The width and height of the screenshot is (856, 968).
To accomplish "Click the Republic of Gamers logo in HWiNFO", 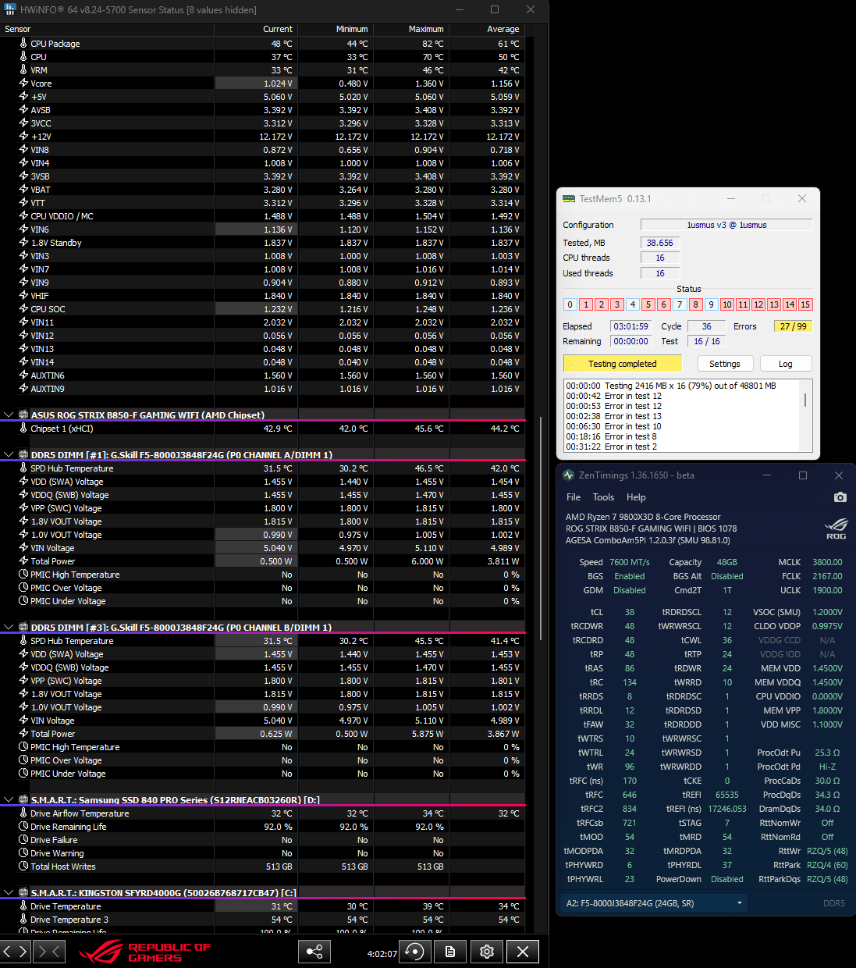I will point(145,952).
